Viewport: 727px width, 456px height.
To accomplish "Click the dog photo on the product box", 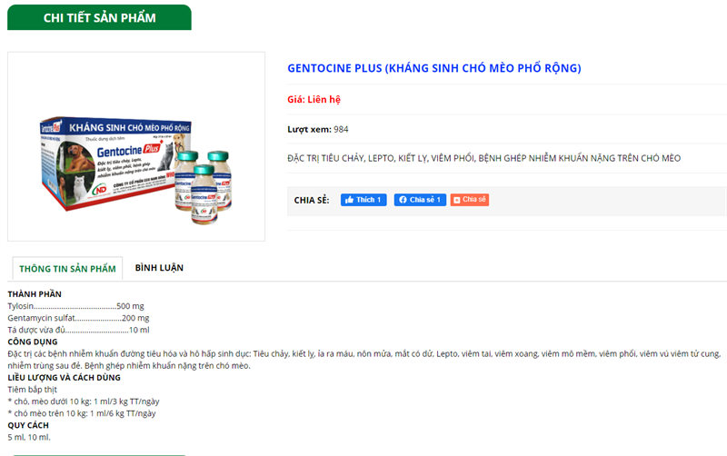I will click(78, 158).
